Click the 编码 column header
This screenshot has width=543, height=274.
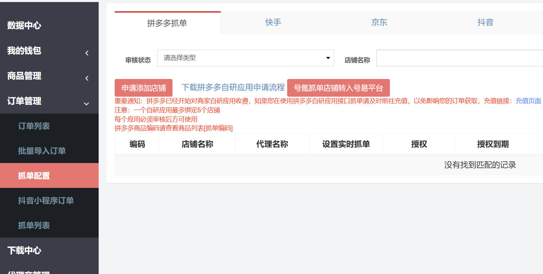pyautogui.click(x=137, y=144)
